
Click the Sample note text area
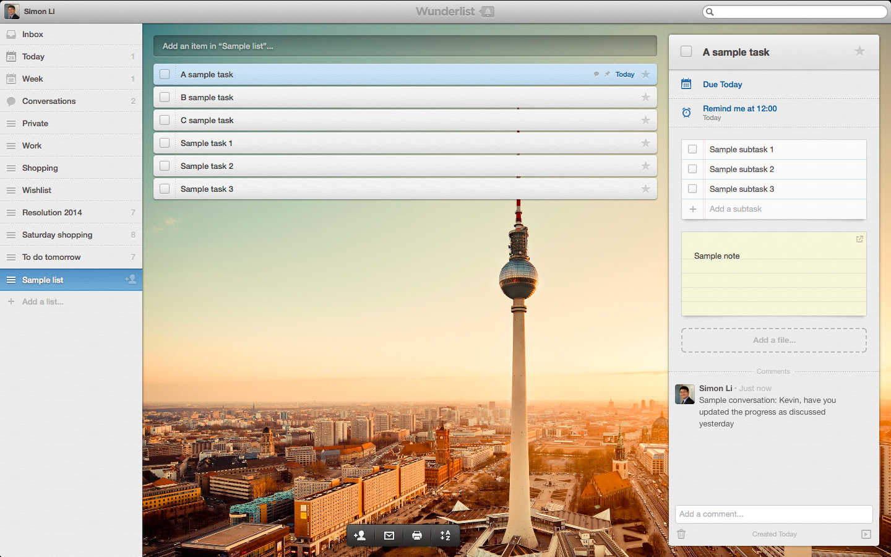(x=773, y=274)
